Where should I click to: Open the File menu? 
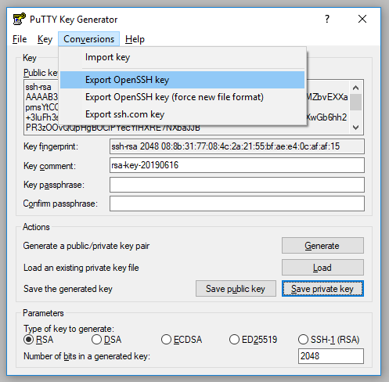point(20,39)
